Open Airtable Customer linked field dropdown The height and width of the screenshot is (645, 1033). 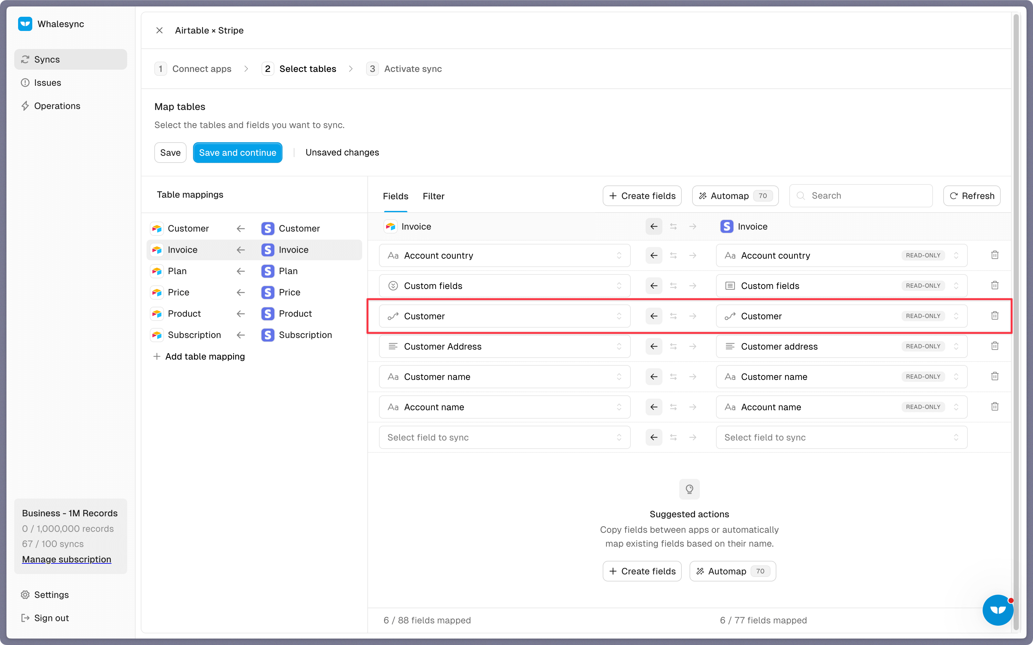(x=505, y=316)
